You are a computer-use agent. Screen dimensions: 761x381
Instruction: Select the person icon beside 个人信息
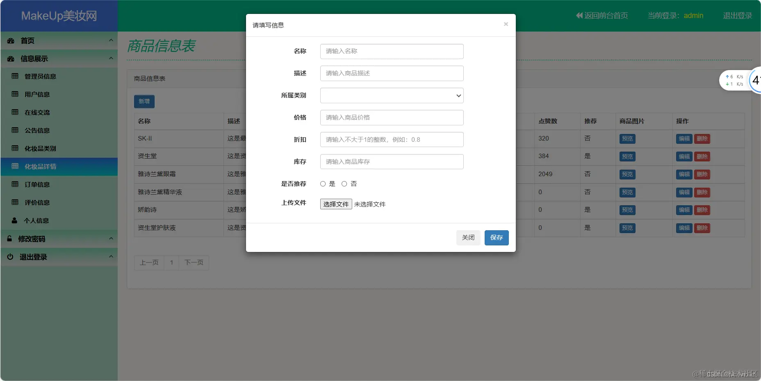click(14, 220)
